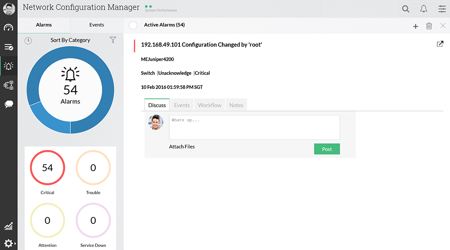Expand the settings gear submenu
This screenshot has width=450, height=250.
click(9, 243)
